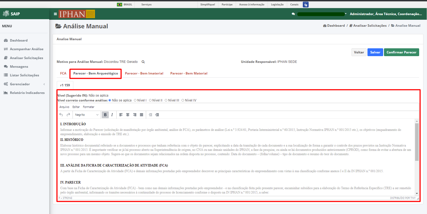Decrease the paragraph indent
Screen dimensions: 427x214
coord(150,115)
